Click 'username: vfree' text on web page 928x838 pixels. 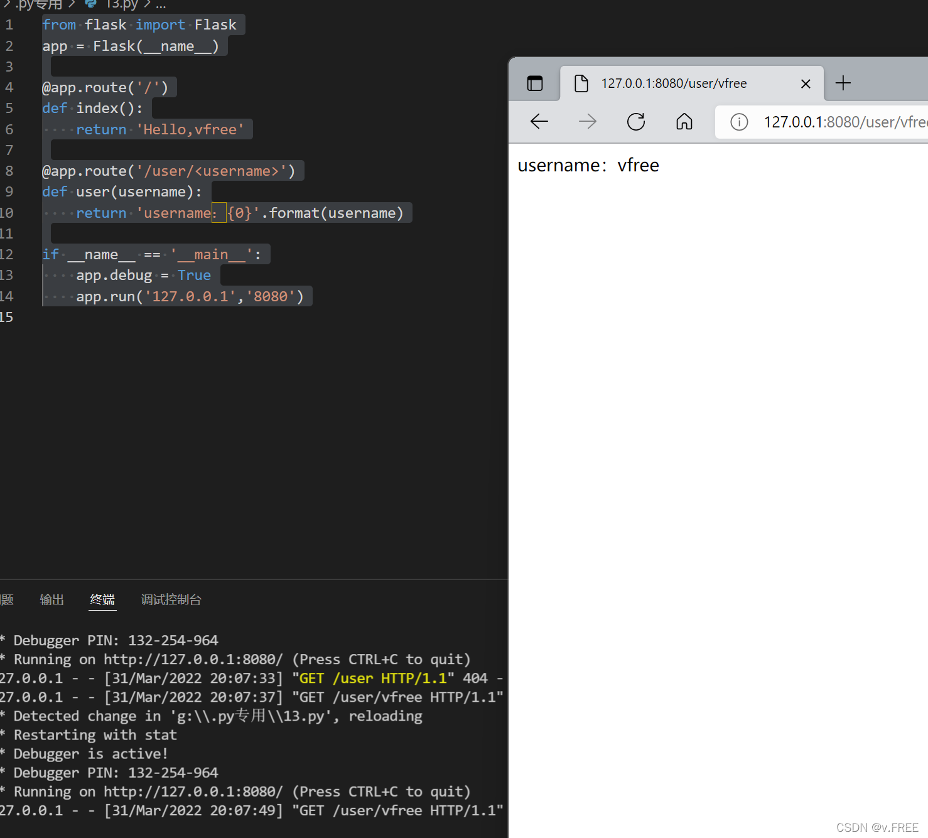pyautogui.click(x=588, y=165)
